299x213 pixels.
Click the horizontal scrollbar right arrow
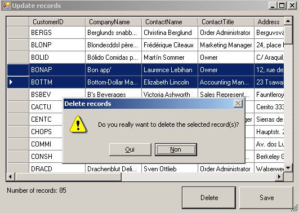tap(279, 177)
